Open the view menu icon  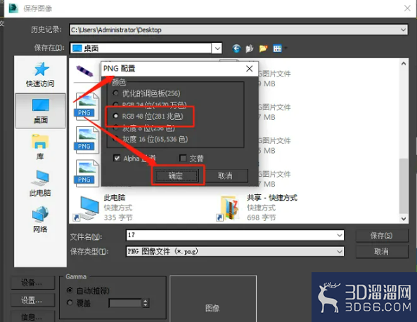click(277, 48)
